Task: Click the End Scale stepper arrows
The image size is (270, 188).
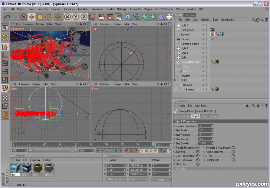Action: 212,130
